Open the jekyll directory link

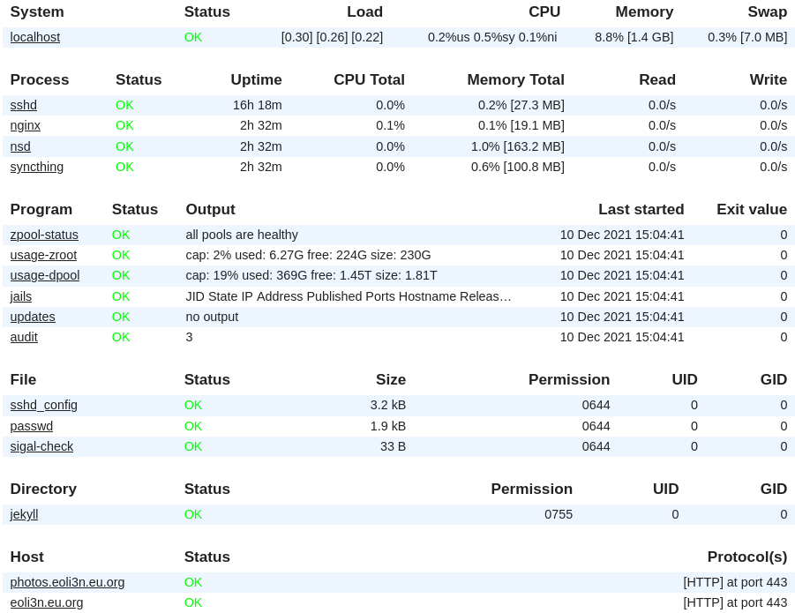click(x=25, y=514)
